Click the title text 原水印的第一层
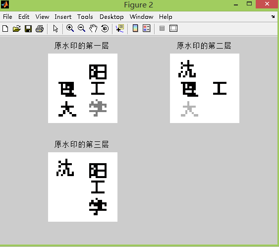The height and width of the screenshot is (247, 279). point(81,46)
